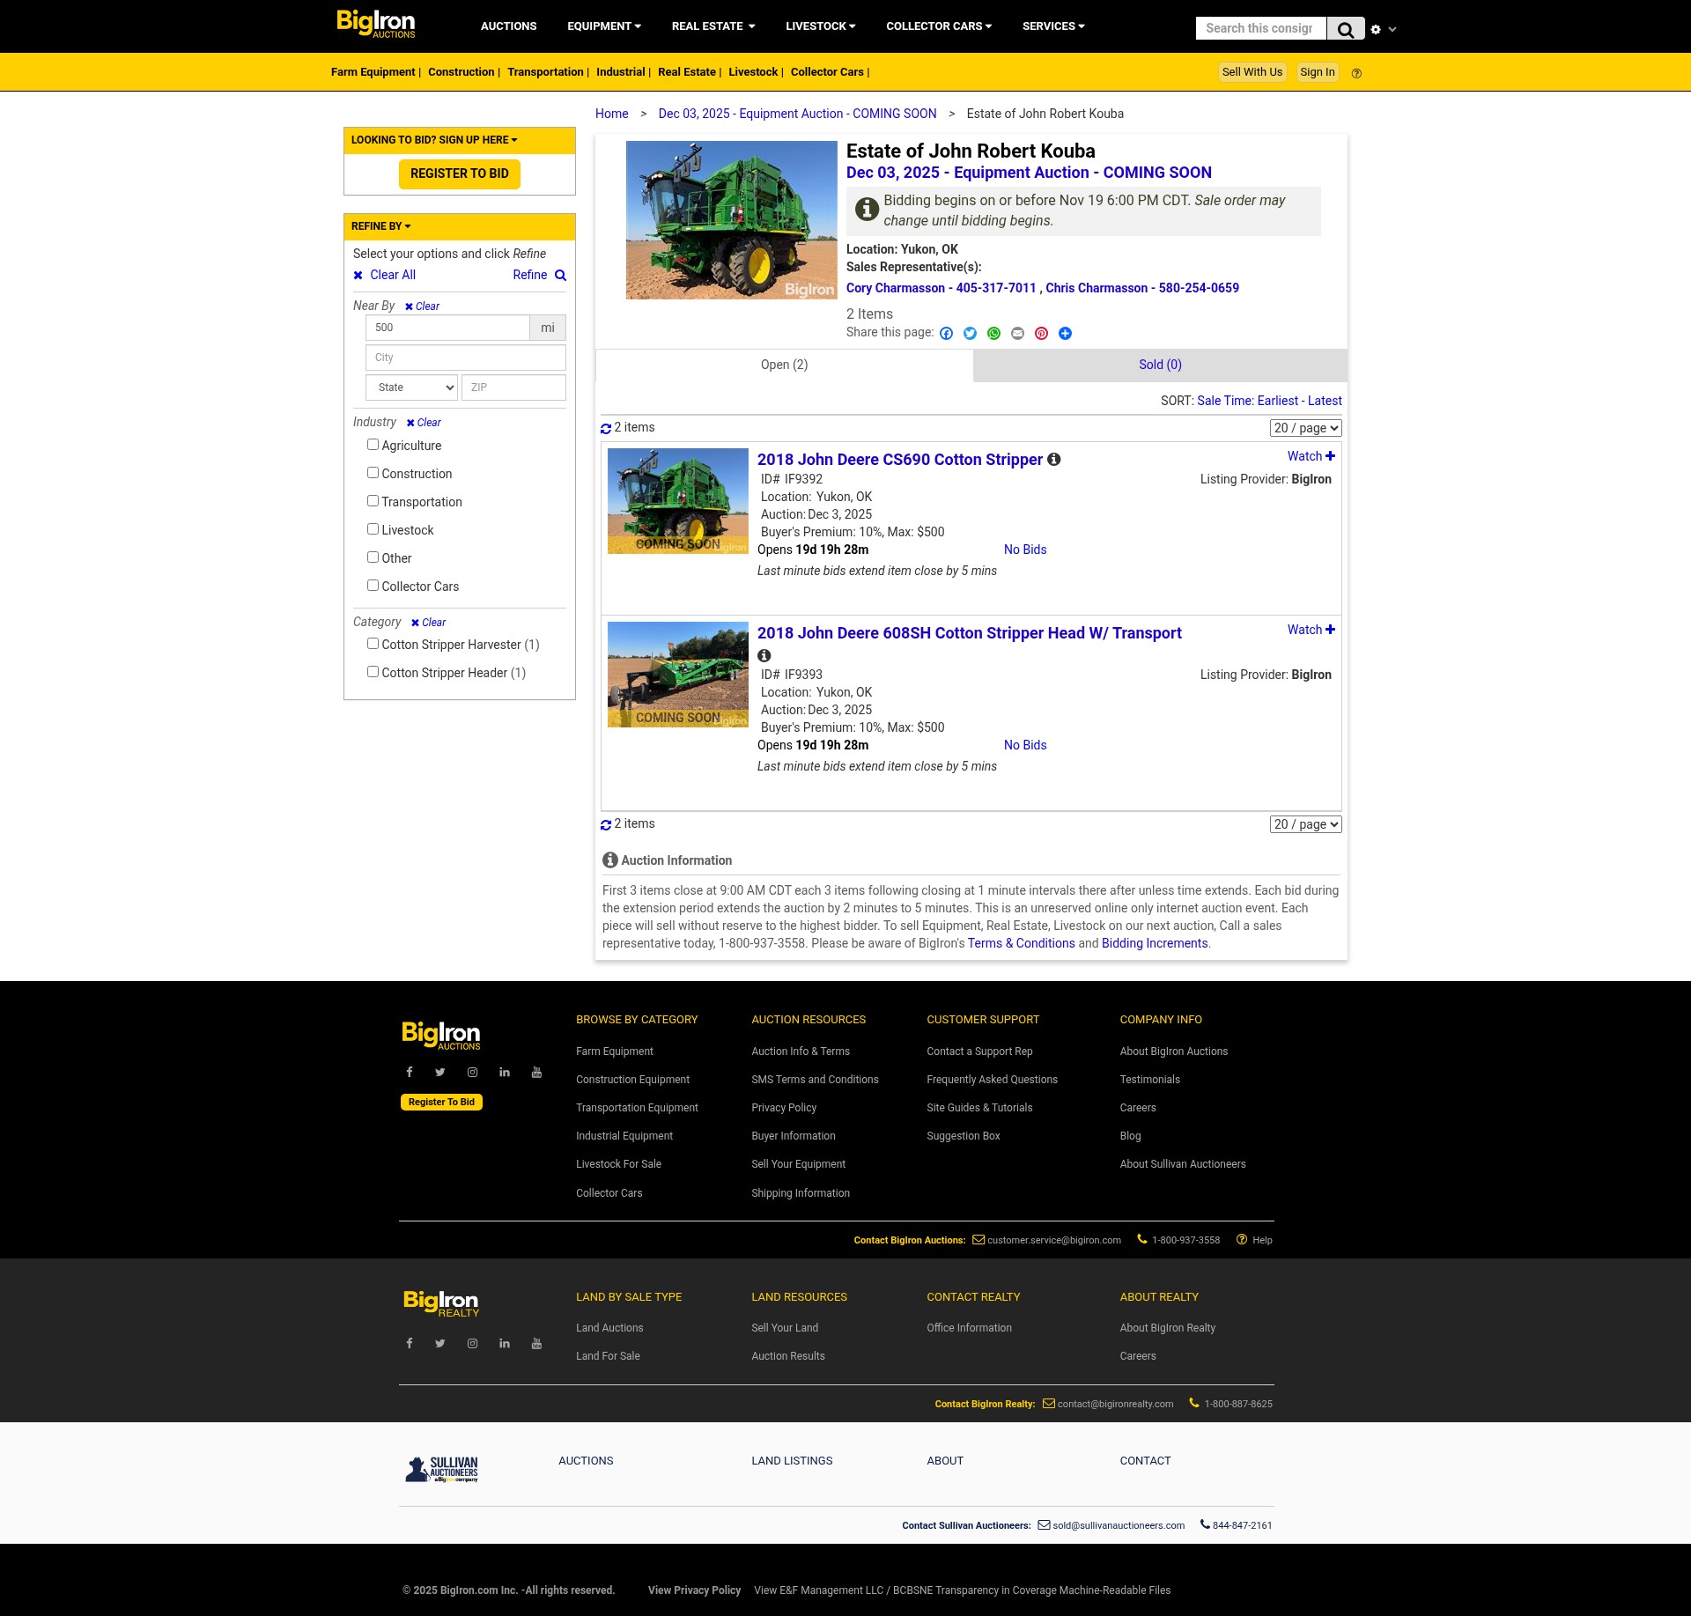Click refresh icon beside top 2 items count
Viewport: 1691px width, 1616px height.
tap(606, 429)
